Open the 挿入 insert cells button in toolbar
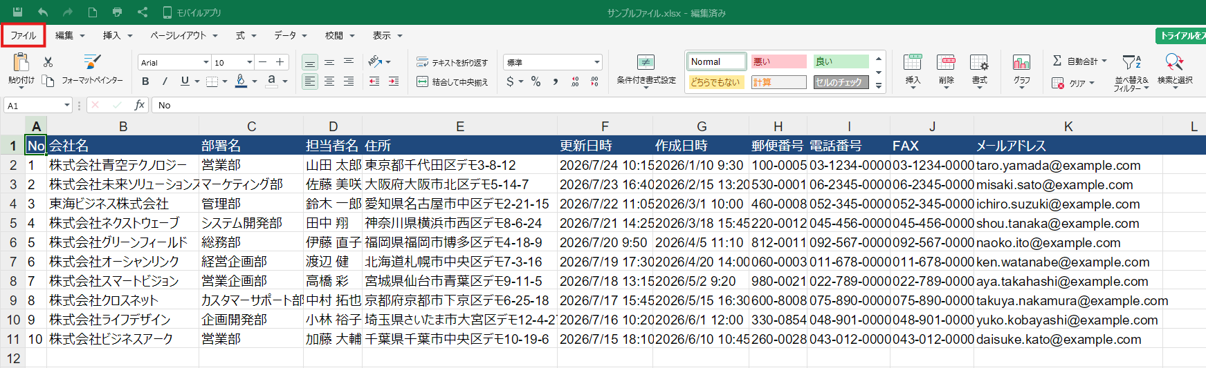The image size is (1206, 368). click(913, 70)
